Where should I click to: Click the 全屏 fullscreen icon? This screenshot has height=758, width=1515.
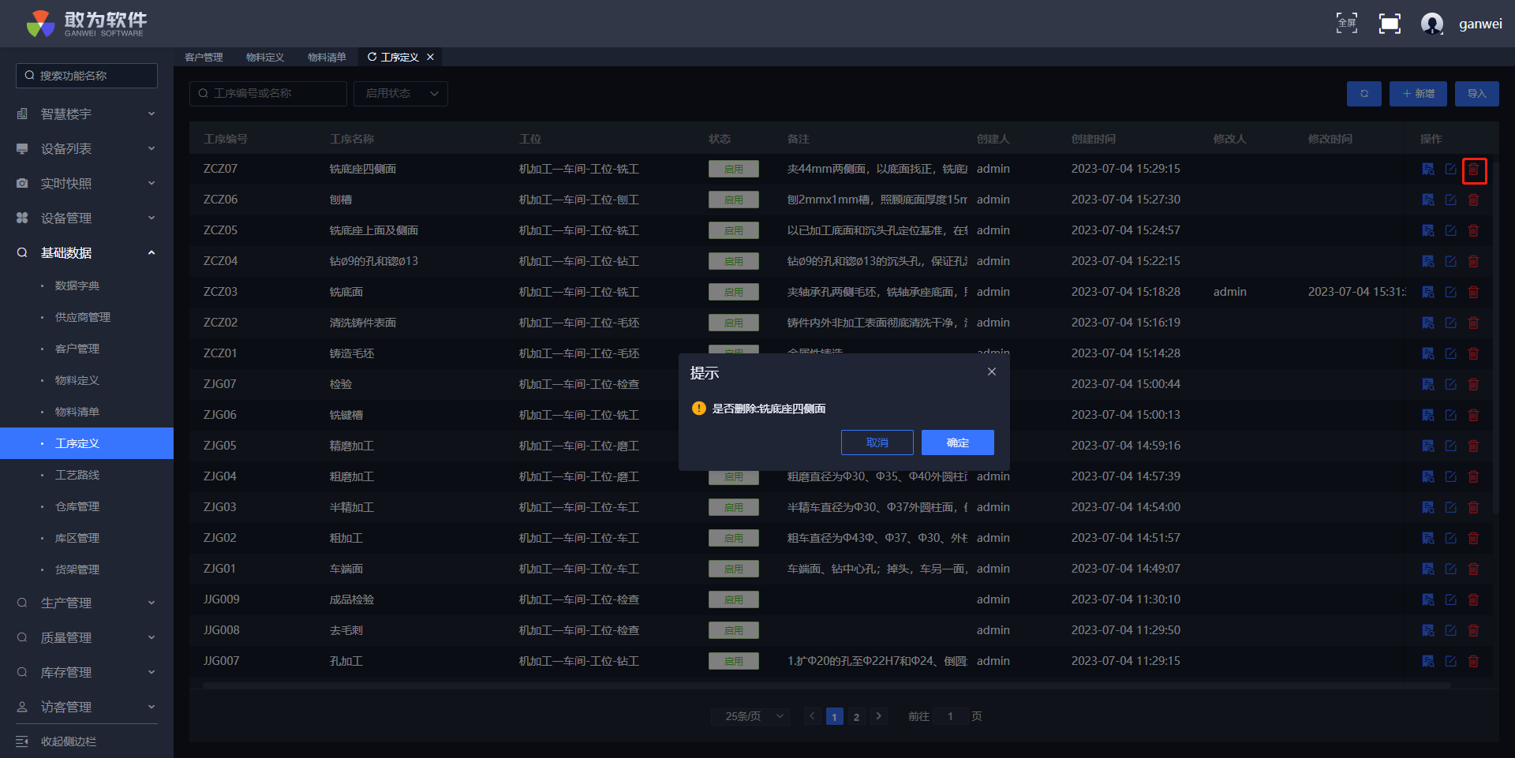[x=1346, y=24]
